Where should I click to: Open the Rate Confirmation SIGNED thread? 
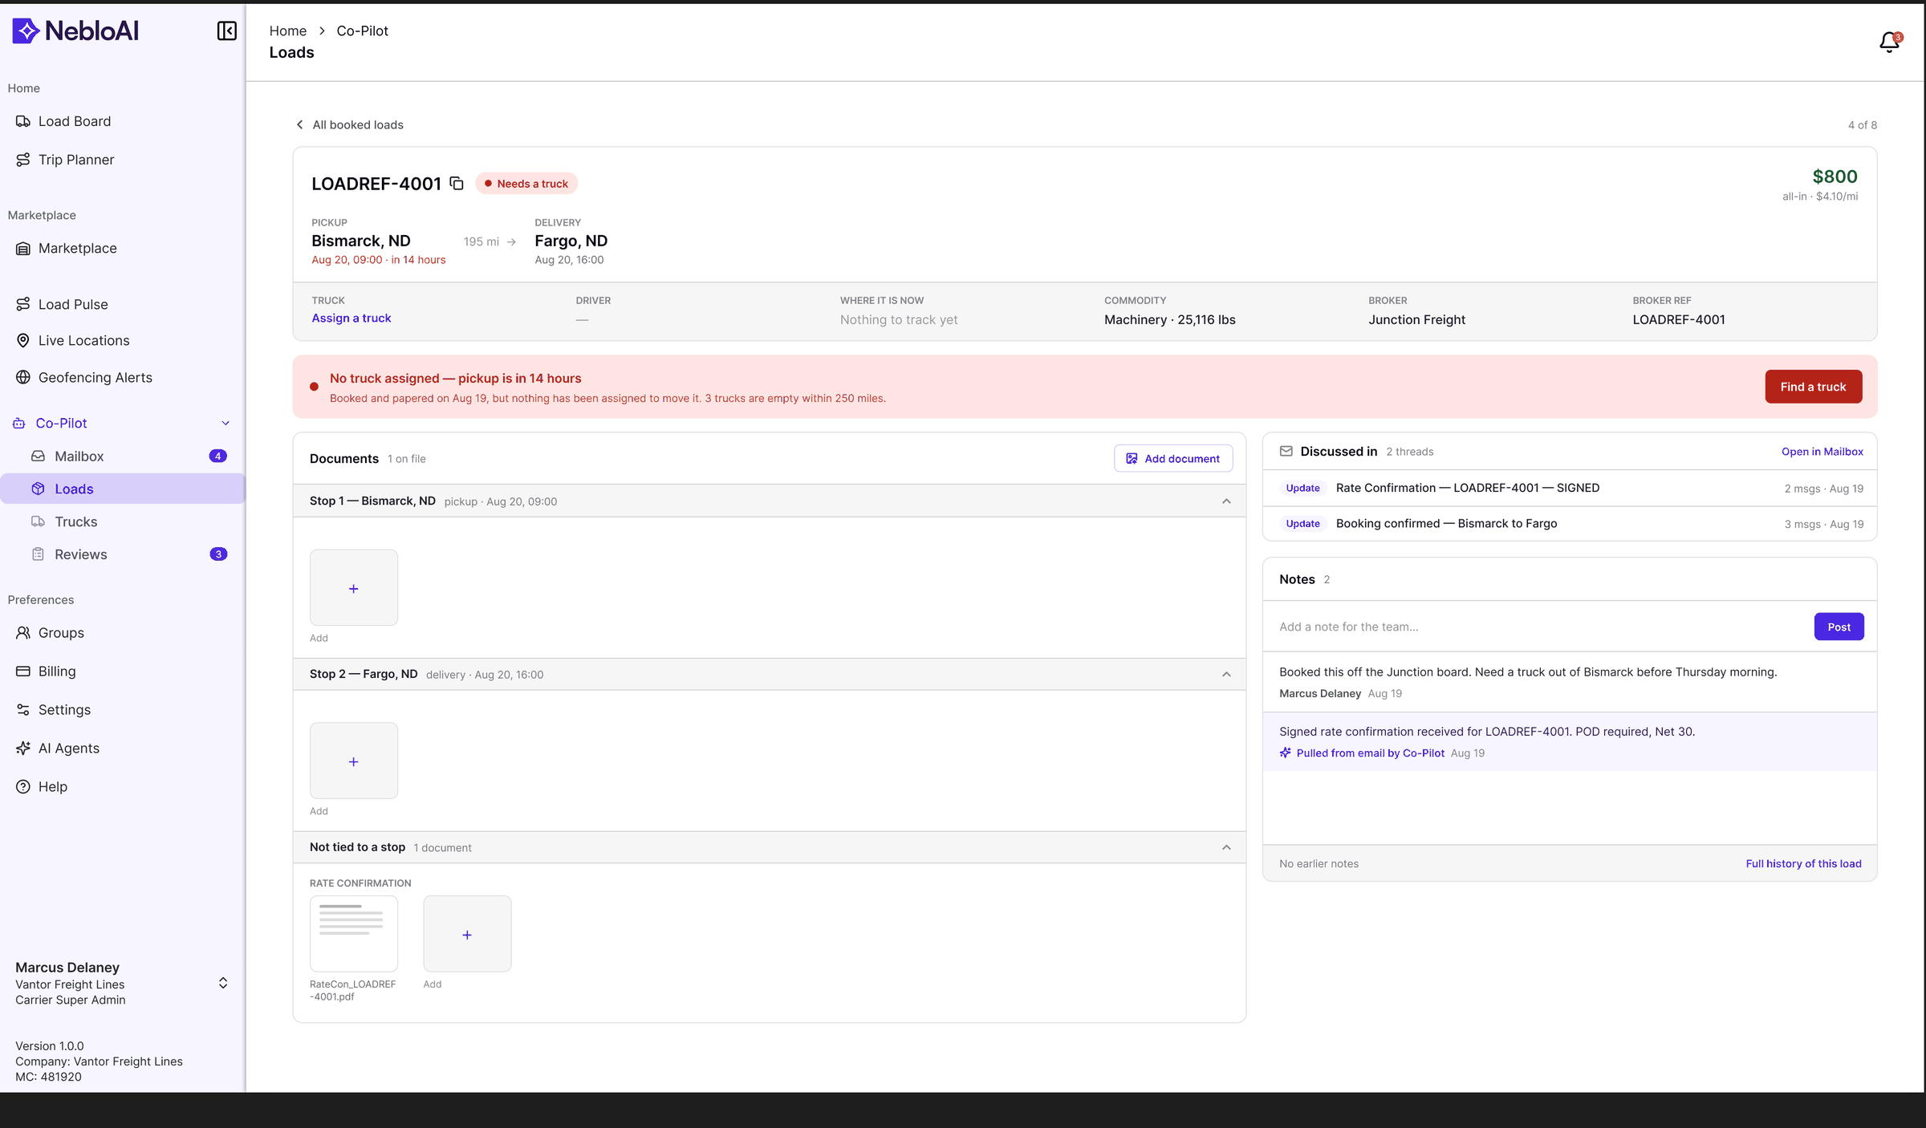(1570, 489)
